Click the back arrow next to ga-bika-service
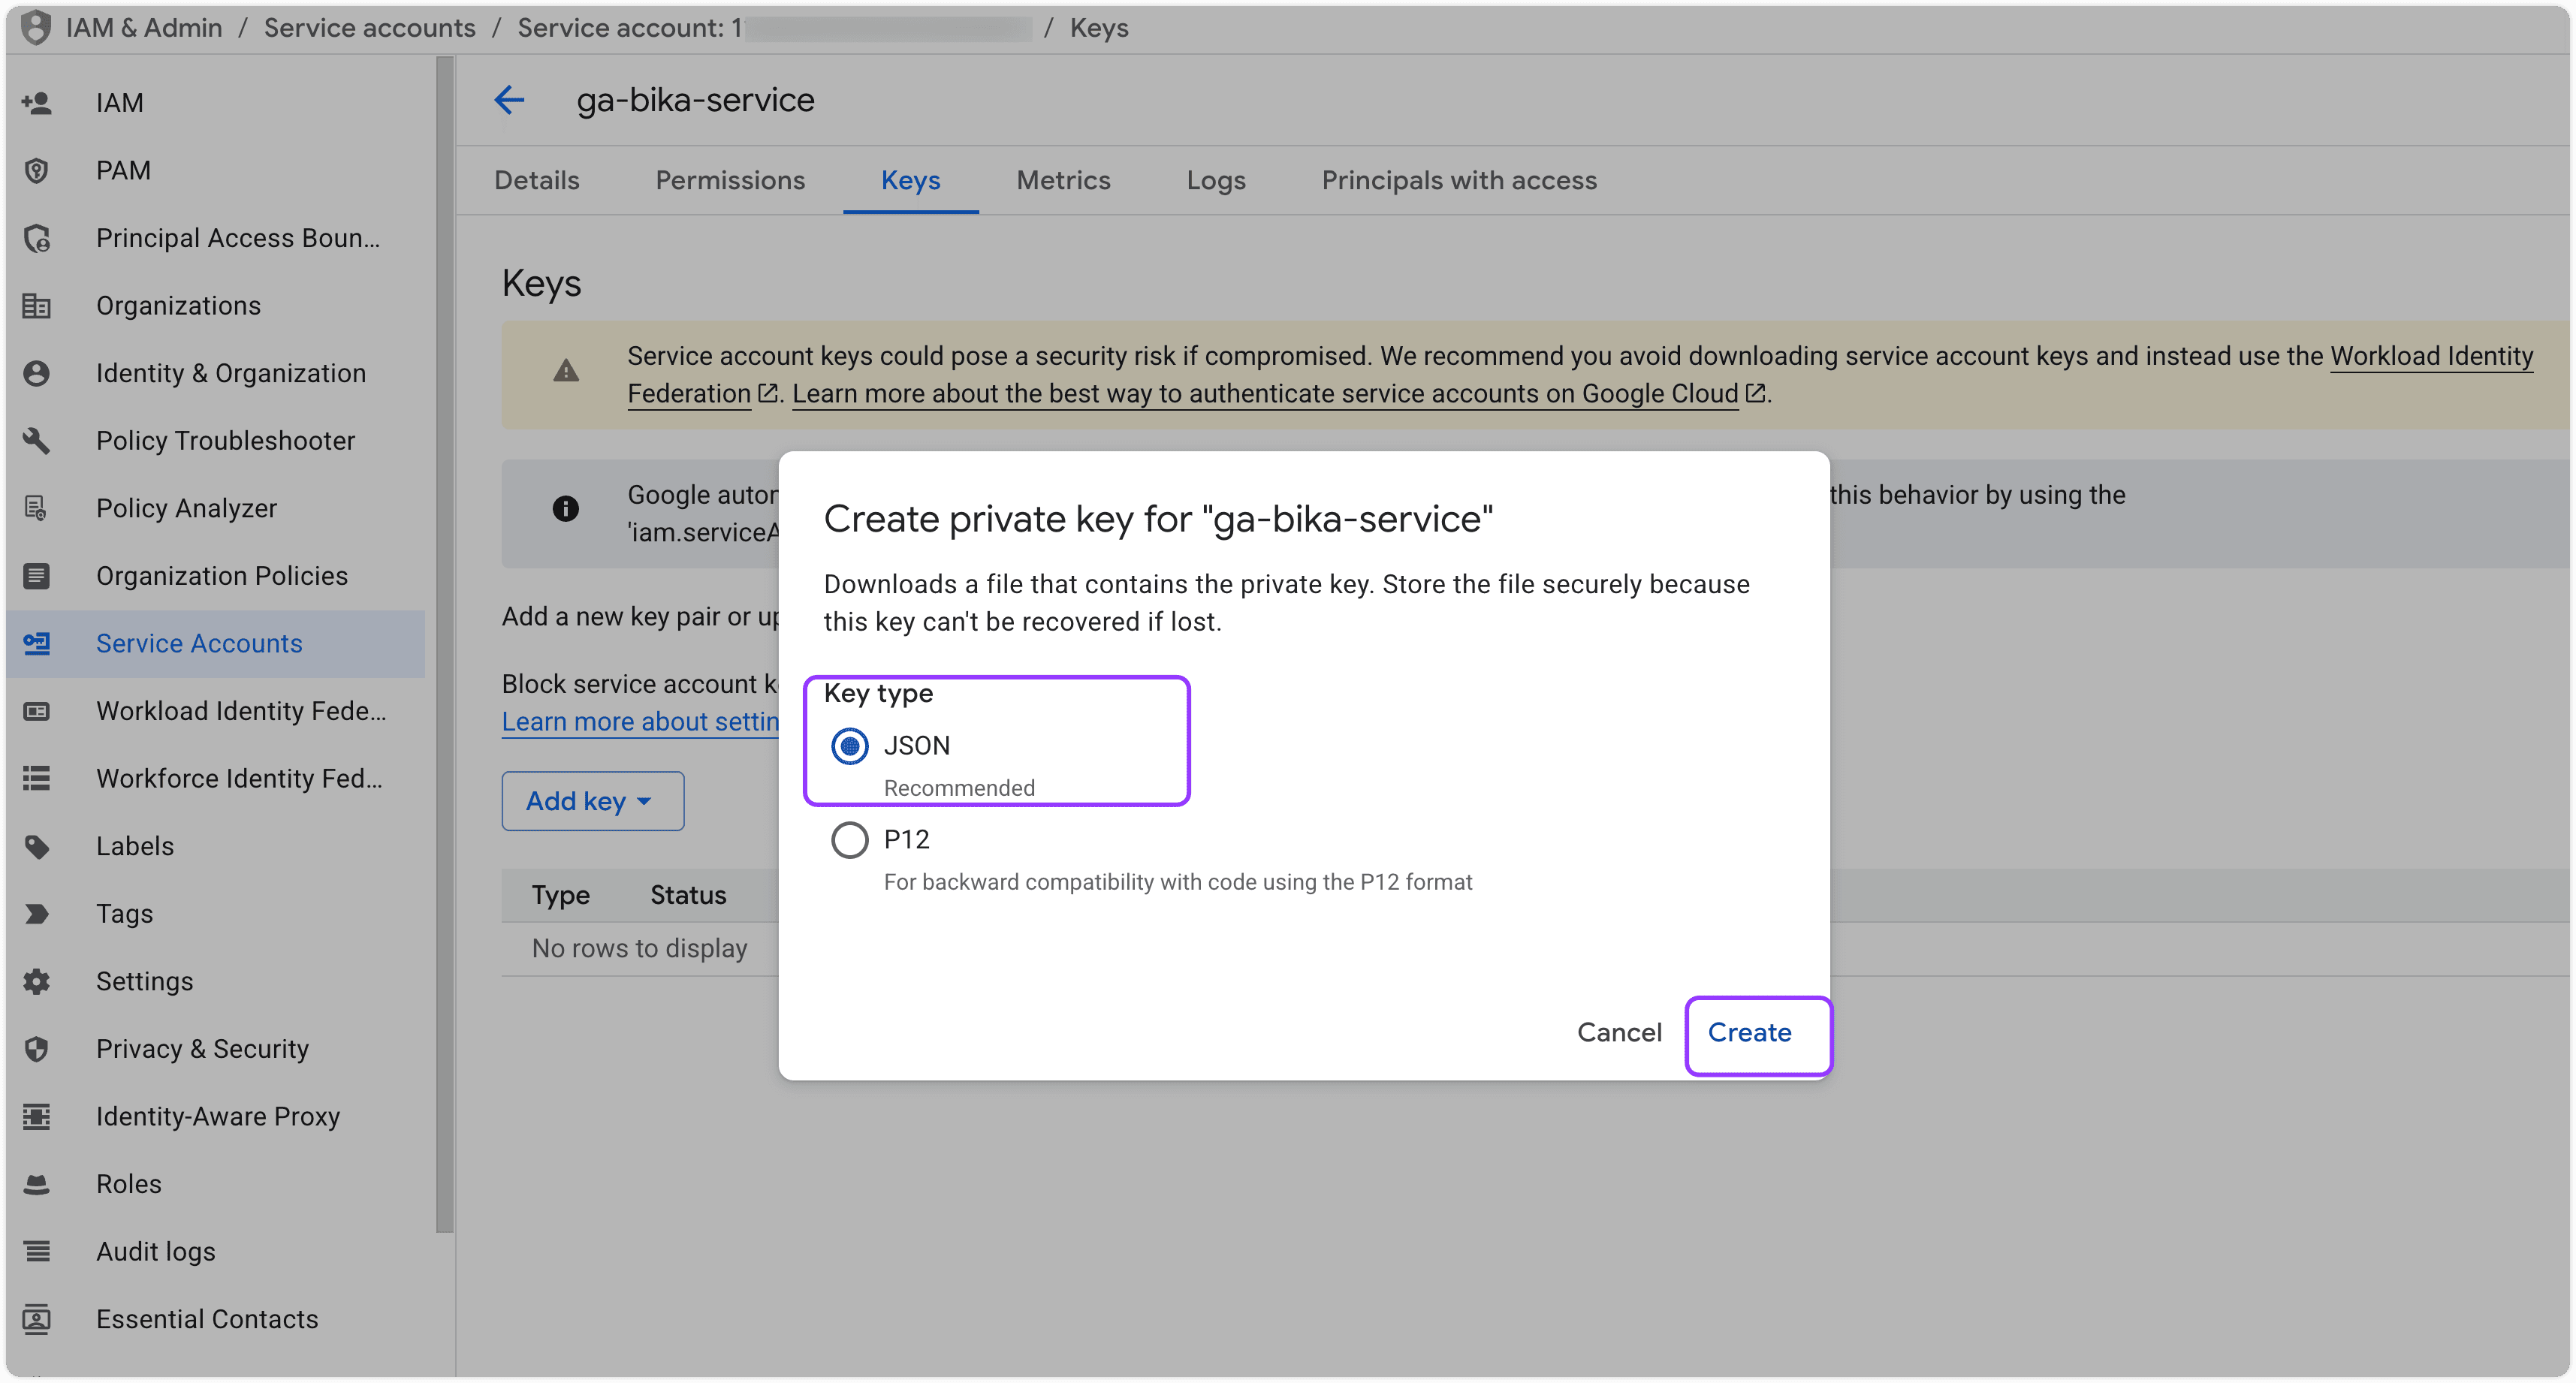Image resolution: width=2576 pixels, height=1383 pixels. click(x=509, y=100)
